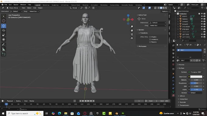Hide BODY5 with its eye icon

[x=202, y=16]
